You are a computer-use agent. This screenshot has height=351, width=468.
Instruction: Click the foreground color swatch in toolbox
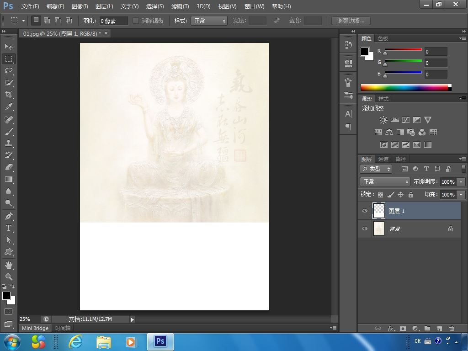(x=6, y=296)
